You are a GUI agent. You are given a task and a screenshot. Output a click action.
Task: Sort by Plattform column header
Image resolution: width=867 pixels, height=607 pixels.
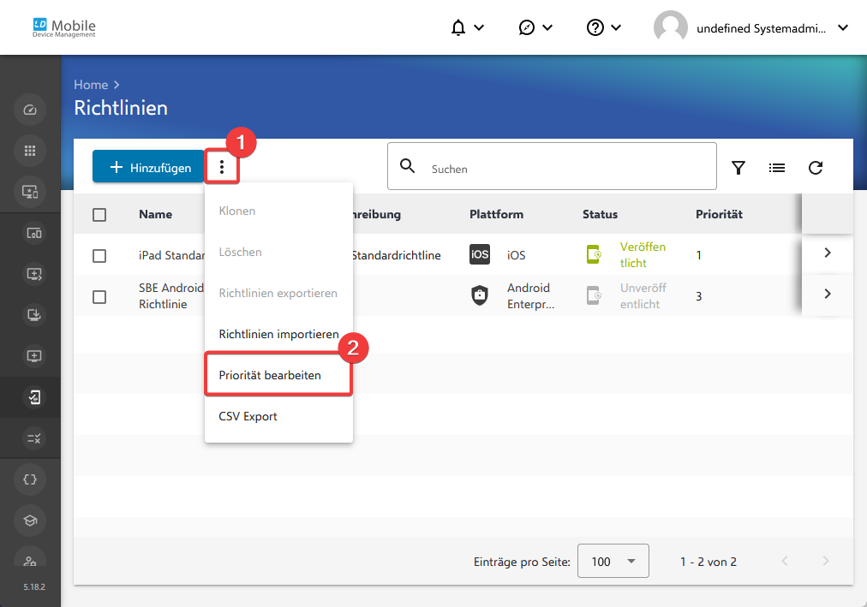tap(496, 214)
